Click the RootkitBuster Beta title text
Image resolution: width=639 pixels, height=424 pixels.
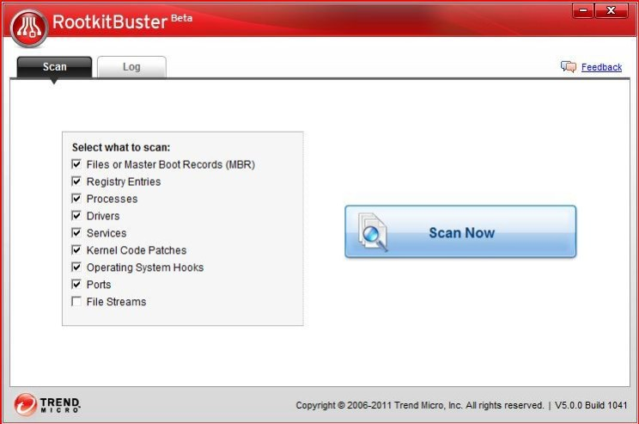122,22
